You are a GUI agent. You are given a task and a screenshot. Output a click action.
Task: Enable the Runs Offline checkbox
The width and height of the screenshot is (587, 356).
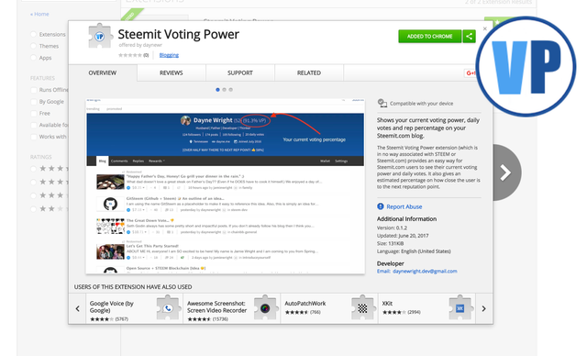[x=34, y=90]
